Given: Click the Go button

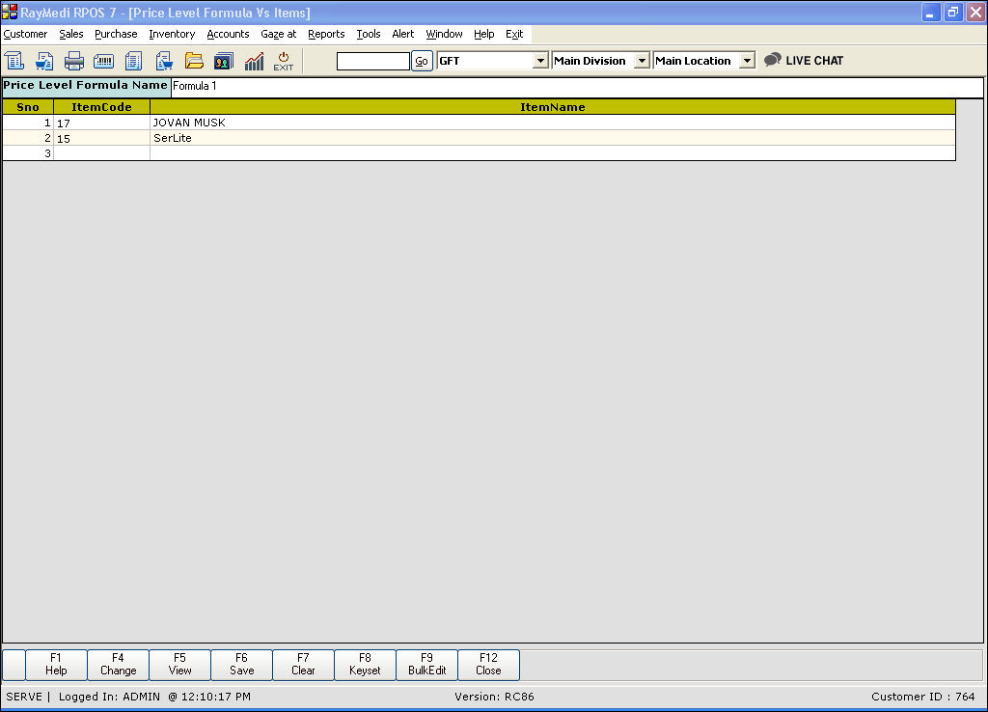Looking at the screenshot, I should click(422, 61).
